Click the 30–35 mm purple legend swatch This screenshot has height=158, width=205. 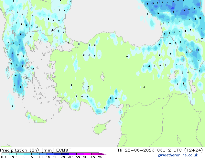72,154
